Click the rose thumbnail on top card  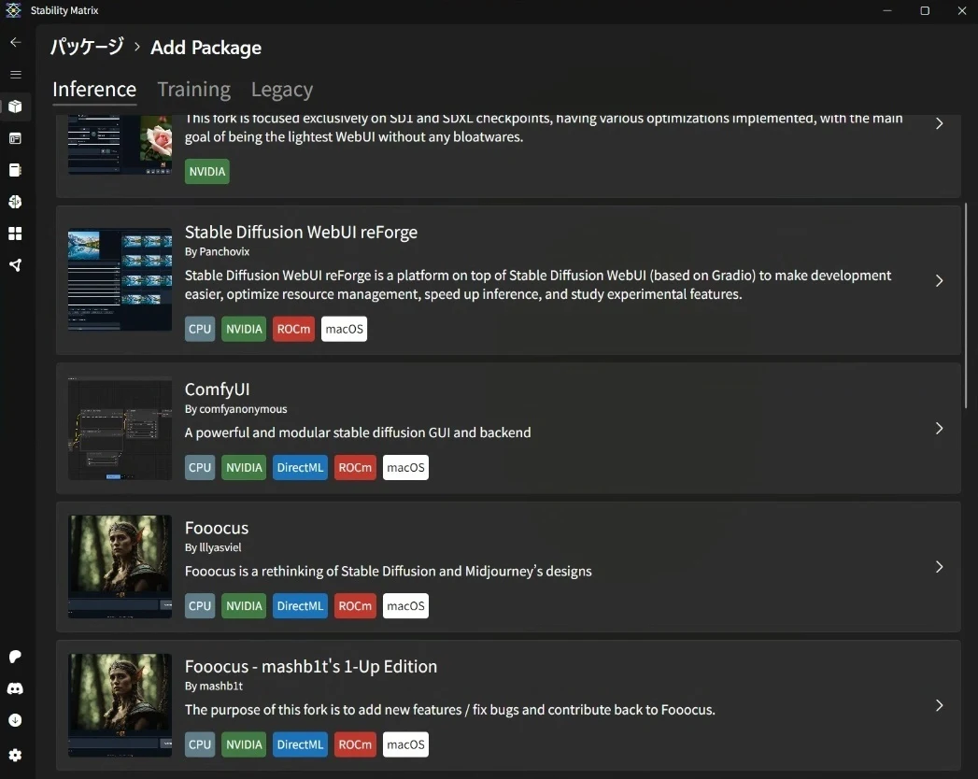pos(120,145)
